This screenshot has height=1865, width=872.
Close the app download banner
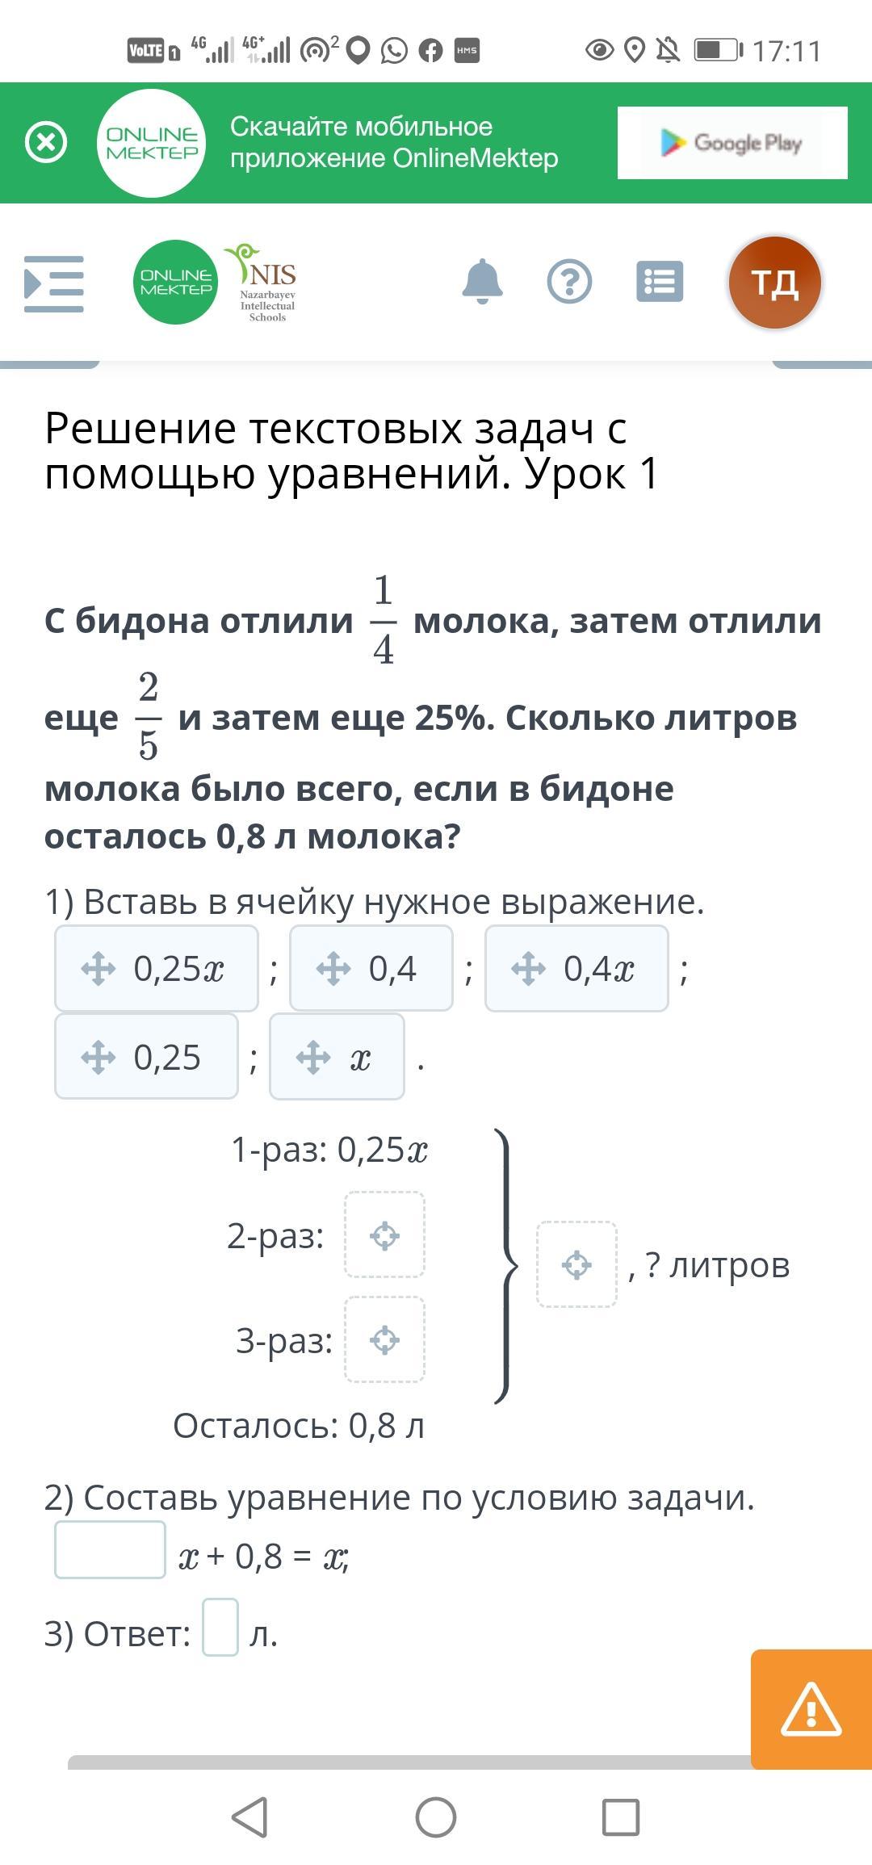pyautogui.click(x=46, y=143)
